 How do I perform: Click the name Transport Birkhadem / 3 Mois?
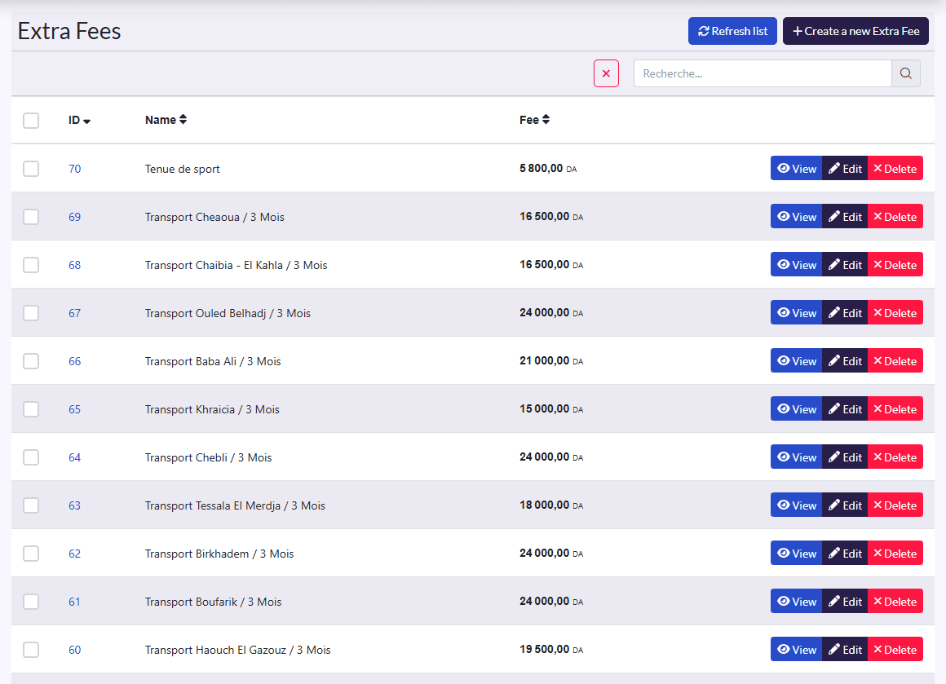pyautogui.click(x=219, y=554)
